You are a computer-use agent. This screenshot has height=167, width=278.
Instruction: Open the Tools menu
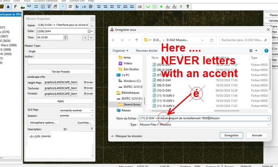[x=27, y=1]
